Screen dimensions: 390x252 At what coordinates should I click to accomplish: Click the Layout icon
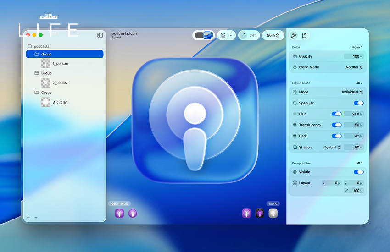click(x=295, y=183)
